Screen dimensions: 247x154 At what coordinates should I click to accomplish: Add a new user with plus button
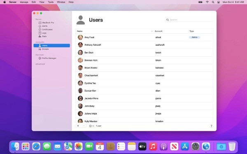pos(78,126)
